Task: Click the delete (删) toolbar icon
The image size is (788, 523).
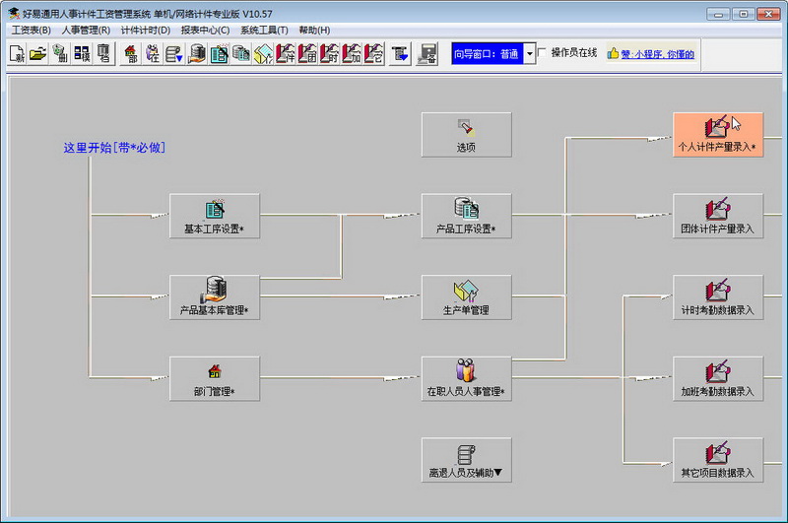Action: point(60,54)
